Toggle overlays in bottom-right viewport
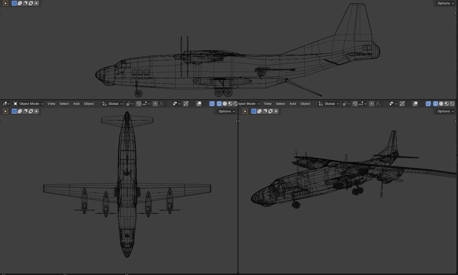 [415, 104]
